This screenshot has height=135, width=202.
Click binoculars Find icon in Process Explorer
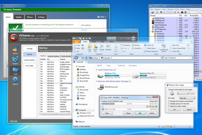point(182,13)
